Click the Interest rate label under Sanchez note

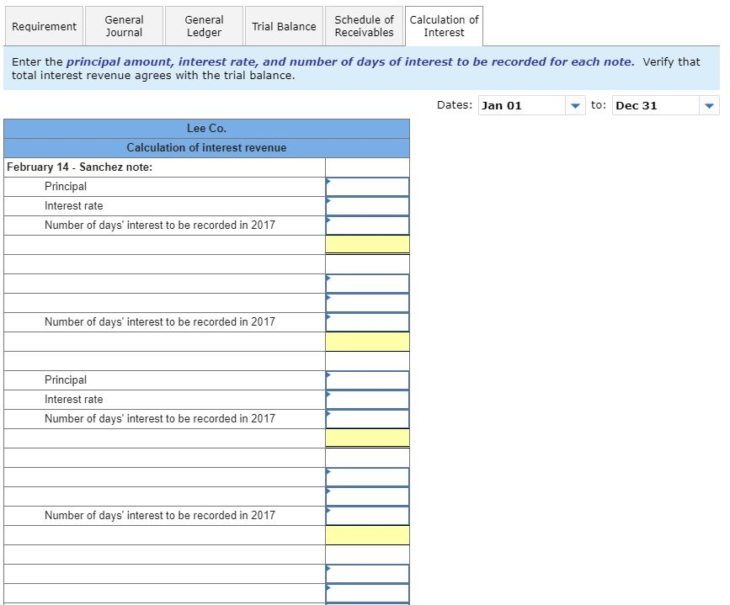(x=73, y=205)
